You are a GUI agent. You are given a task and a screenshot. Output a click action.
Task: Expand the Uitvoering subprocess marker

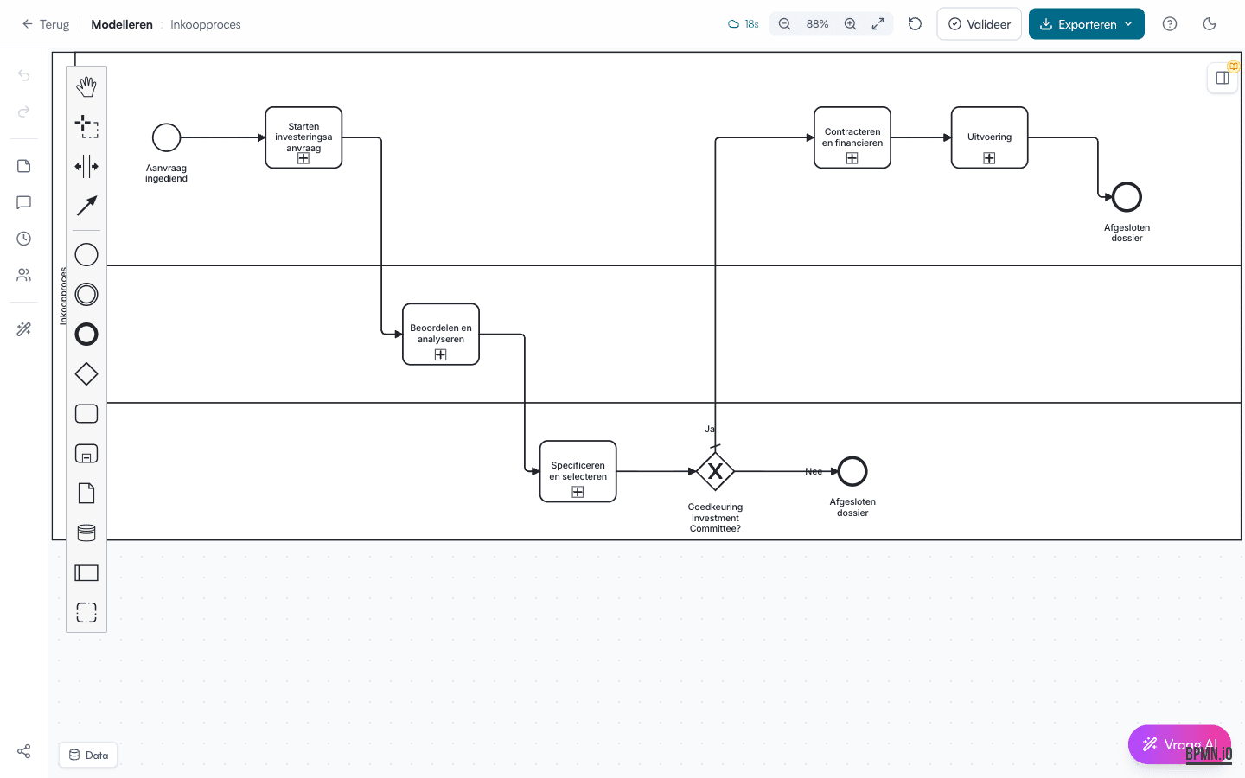coord(989,158)
